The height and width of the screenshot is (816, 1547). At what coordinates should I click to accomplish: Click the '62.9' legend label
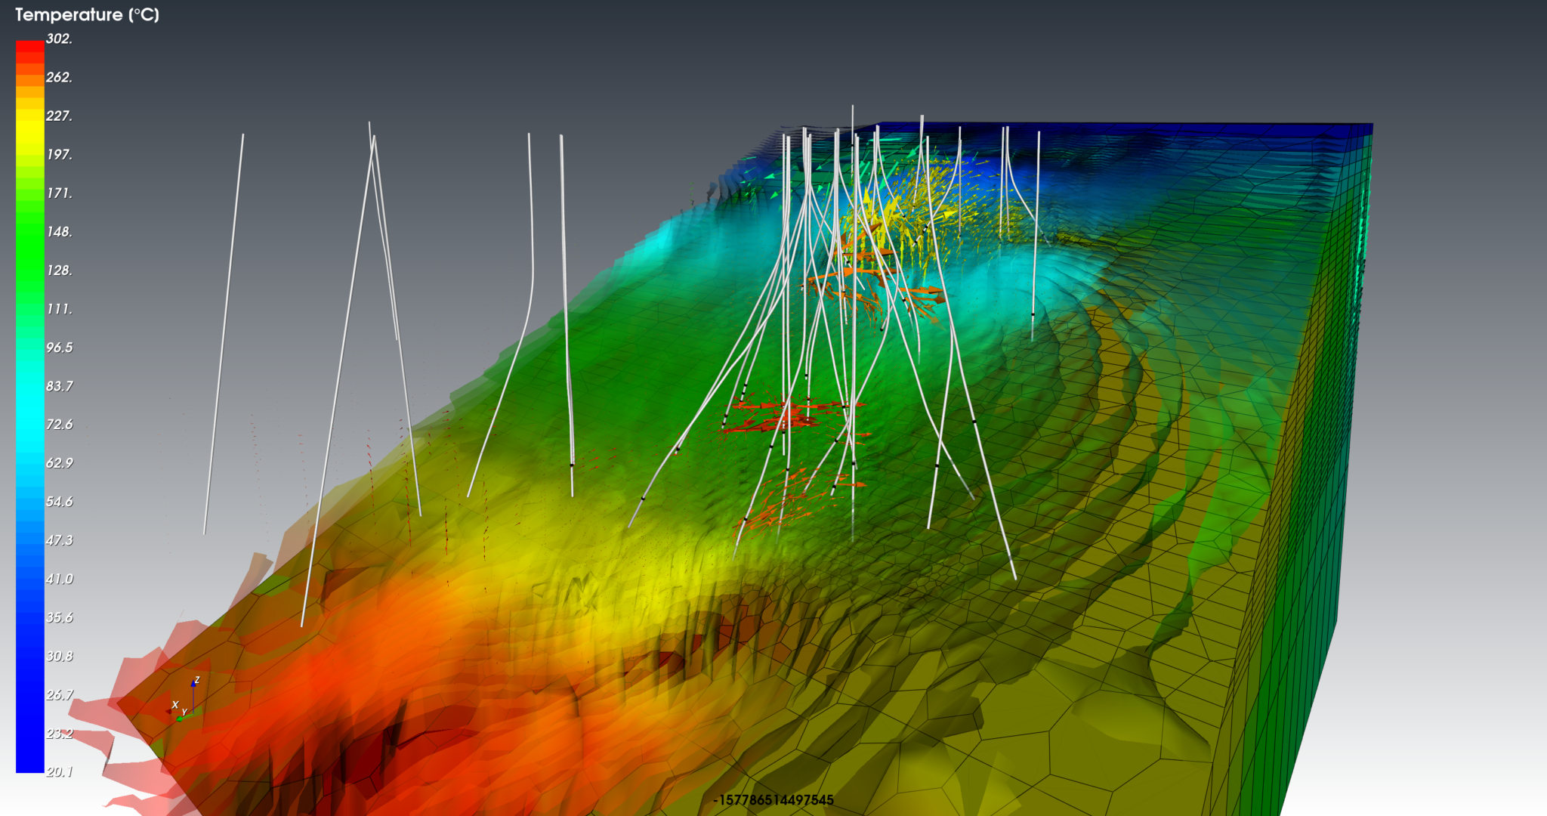pyautogui.click(x=59, y=462)
